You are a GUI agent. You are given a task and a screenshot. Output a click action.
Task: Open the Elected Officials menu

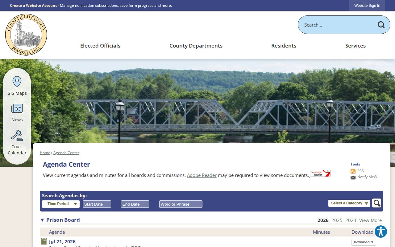point(100,46)
